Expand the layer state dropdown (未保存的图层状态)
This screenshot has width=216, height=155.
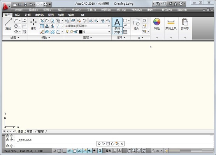(x=88, y=26)
